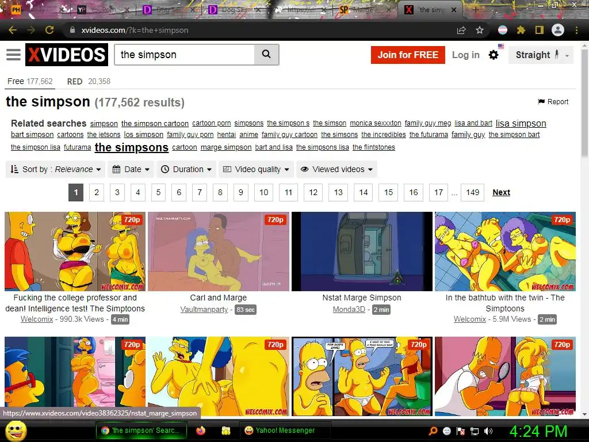Click the Report flag link
This screenshot has width=589, height=442.
coord(553,101)
